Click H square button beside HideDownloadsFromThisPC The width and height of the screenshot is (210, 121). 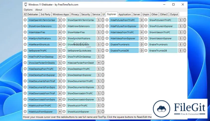click(x=60, y=93)
